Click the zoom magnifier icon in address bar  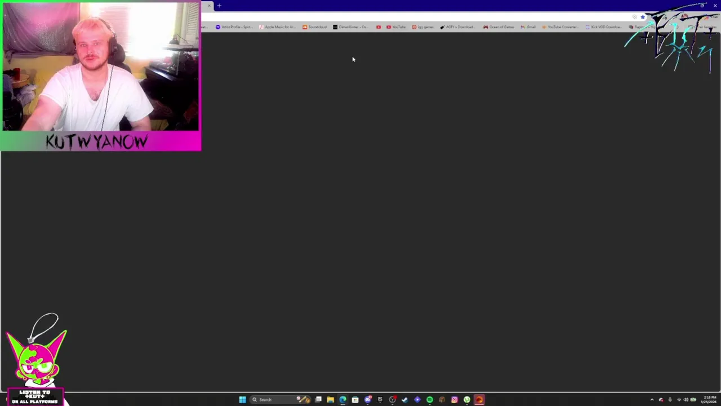click(634, 17)
